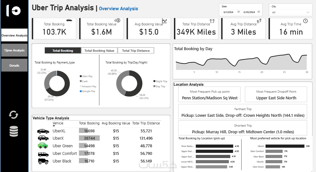Toggle the Google Pay legend item

pos(87,91)
